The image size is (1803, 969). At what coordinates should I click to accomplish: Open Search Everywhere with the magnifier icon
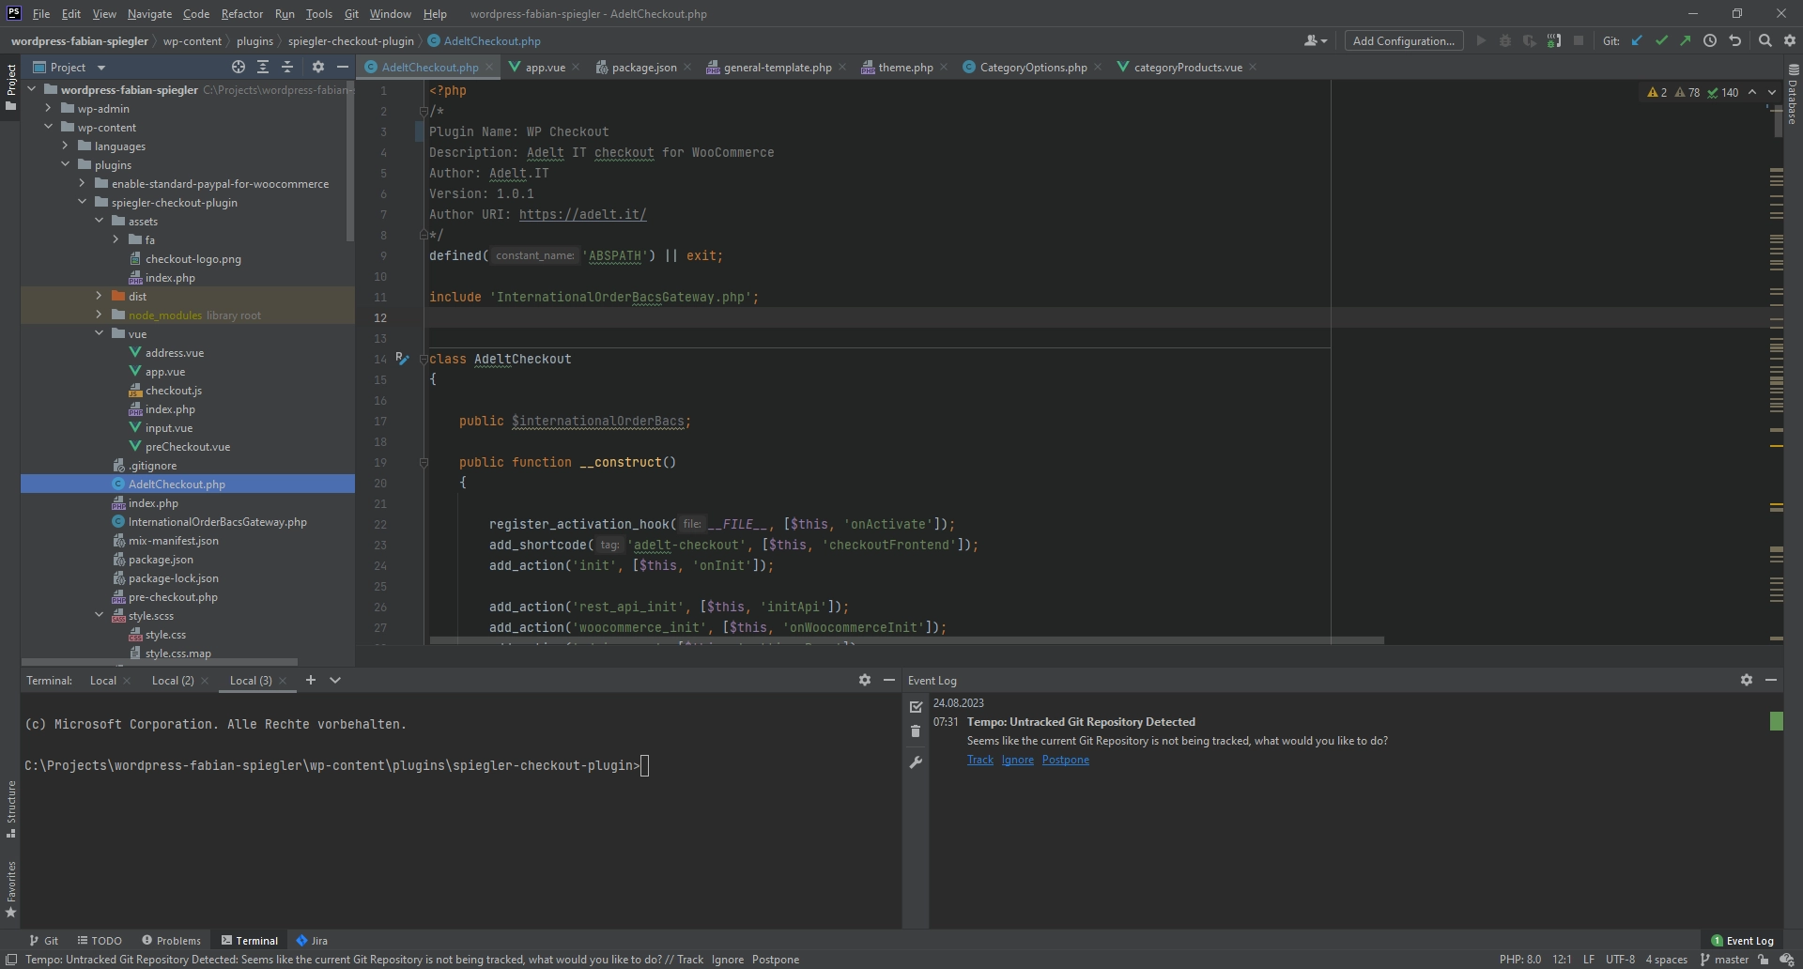click(x=1766, y=40)
